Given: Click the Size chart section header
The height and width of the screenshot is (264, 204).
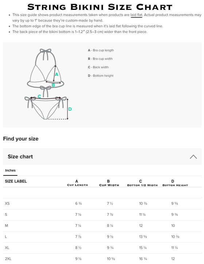Looking at the screenshot, I should [x=102, y=156].
